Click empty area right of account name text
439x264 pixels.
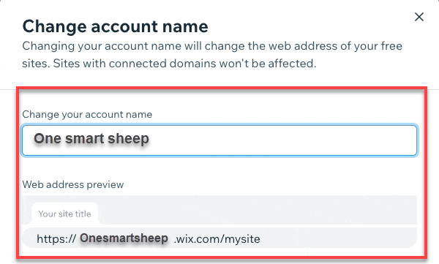point(282,140)
